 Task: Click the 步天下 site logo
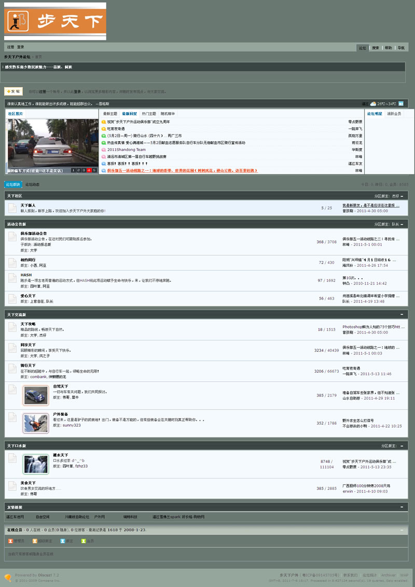coord(55,21)
